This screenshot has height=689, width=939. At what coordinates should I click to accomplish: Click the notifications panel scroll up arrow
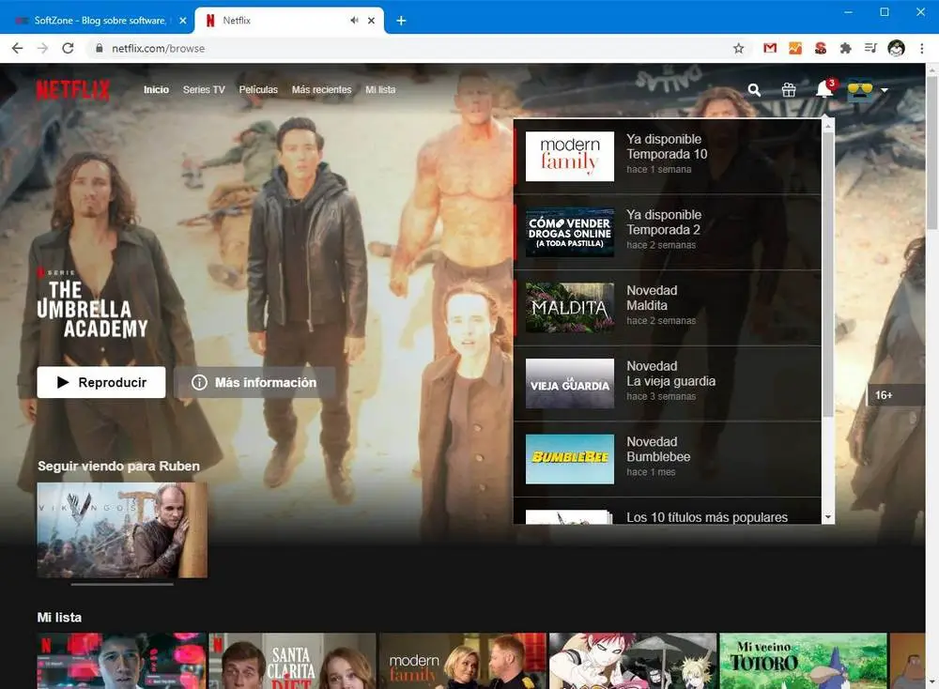(828, 126)
